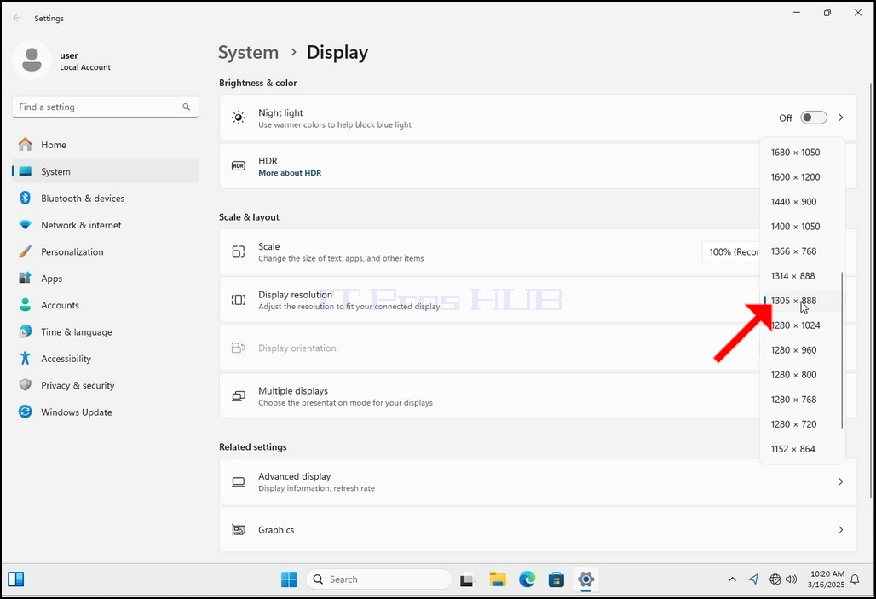Open the Scale percentage dropdown
This screenshot has height=599, width=876.
[x=731, y=252]
